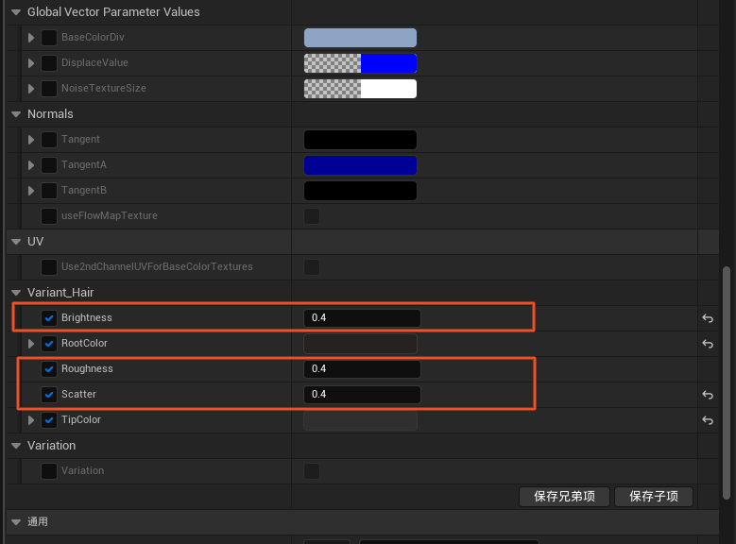Enable the useFlowMapTexture override checkbox

pos(49,216)
